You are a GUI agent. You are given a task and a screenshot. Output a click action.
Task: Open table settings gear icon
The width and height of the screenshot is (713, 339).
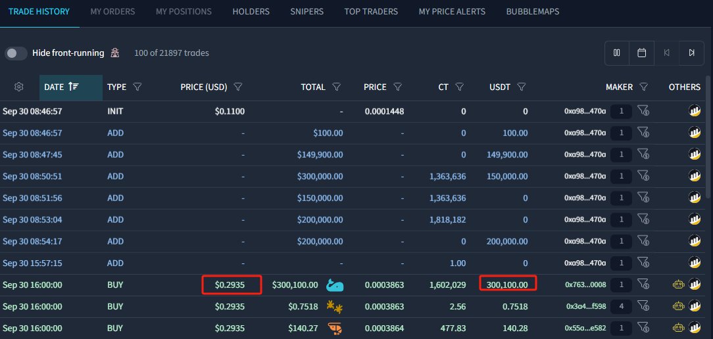(x=18, y=87)
